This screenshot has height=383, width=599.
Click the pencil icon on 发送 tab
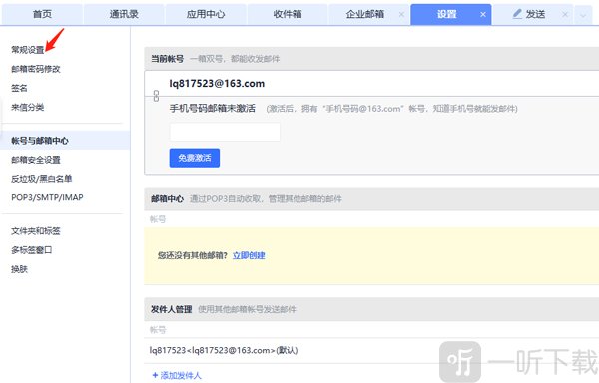pyautogui.click(x=517, y=14)
